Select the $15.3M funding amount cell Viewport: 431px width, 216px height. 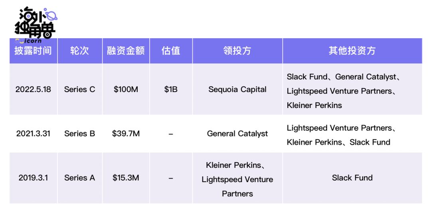click(126, 178)
